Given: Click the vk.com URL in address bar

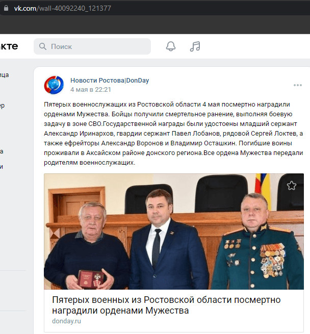Looking at the screenshot, I should click(x=62, y=8).
